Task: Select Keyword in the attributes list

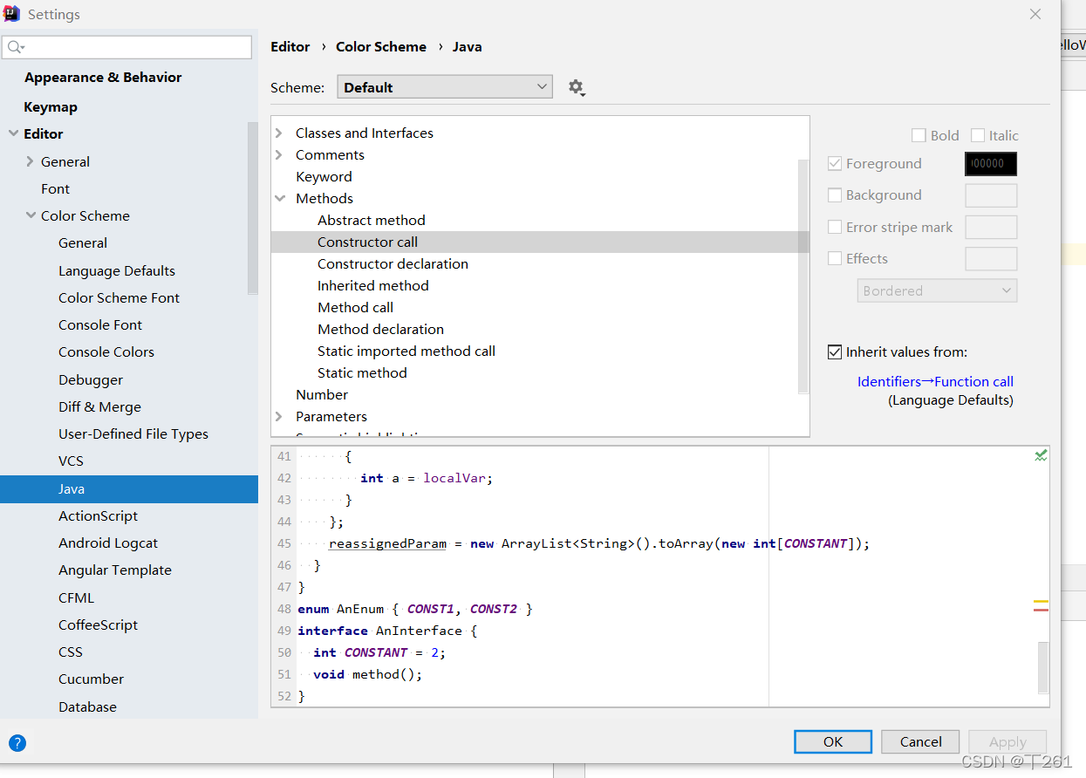Action: [324, 176]
